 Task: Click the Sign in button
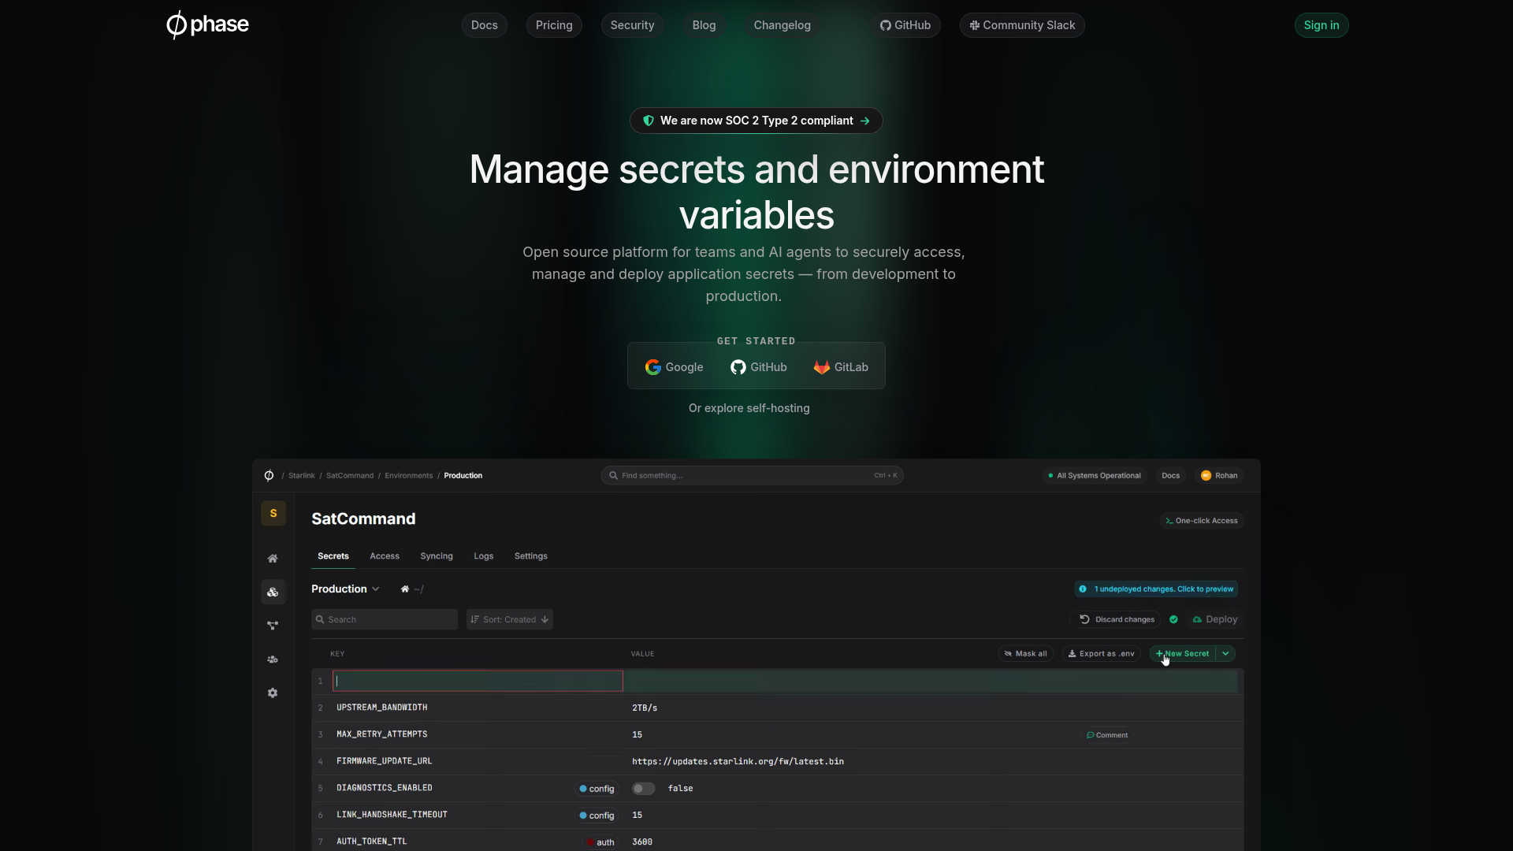coord(1322,25)
